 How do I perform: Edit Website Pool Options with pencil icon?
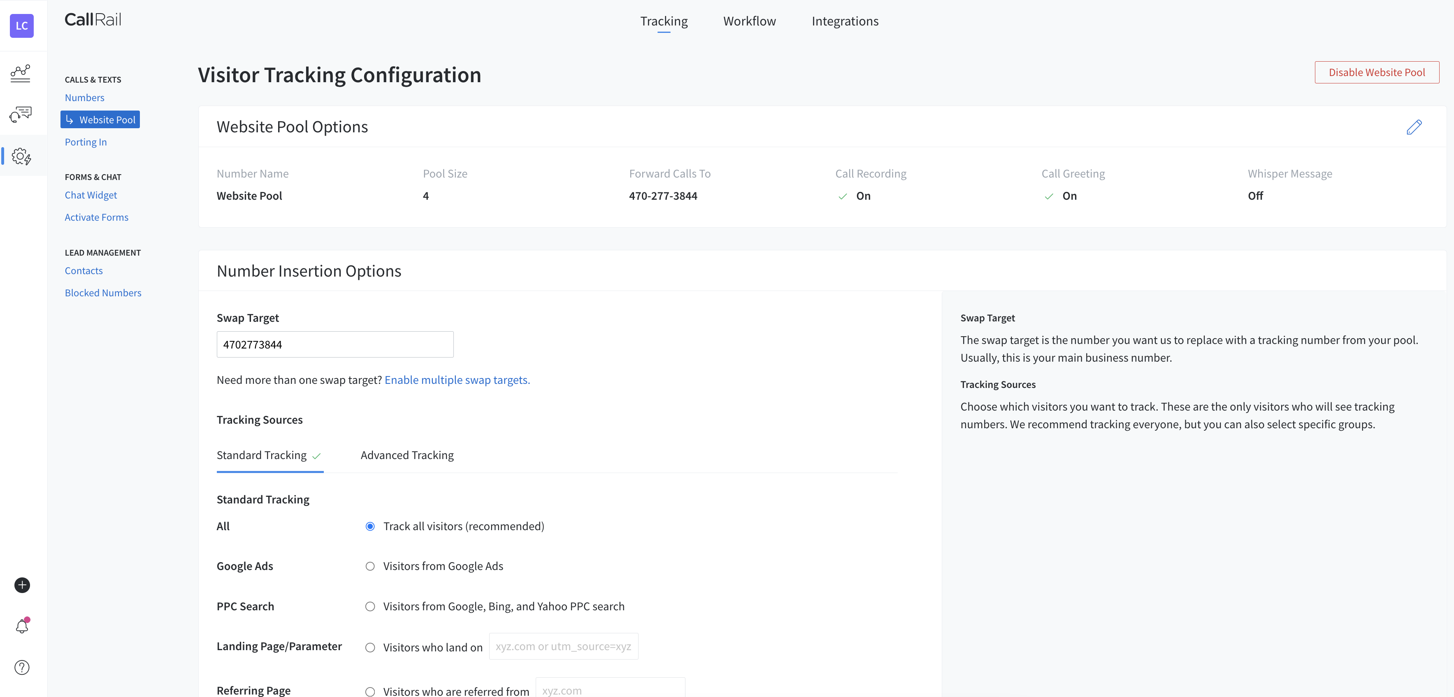1414,127
